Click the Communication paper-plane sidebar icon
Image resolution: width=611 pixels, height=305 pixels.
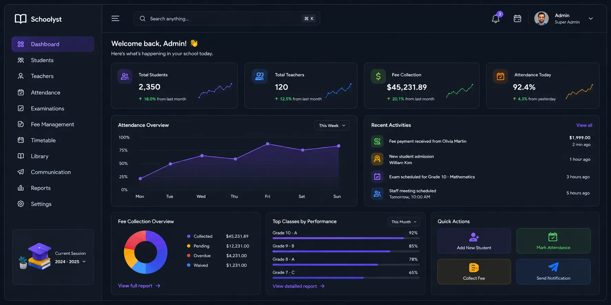[x=21, y=172]
